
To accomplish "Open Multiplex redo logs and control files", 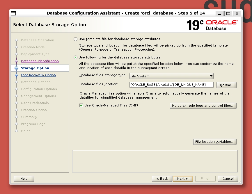I will pos(203,106).
